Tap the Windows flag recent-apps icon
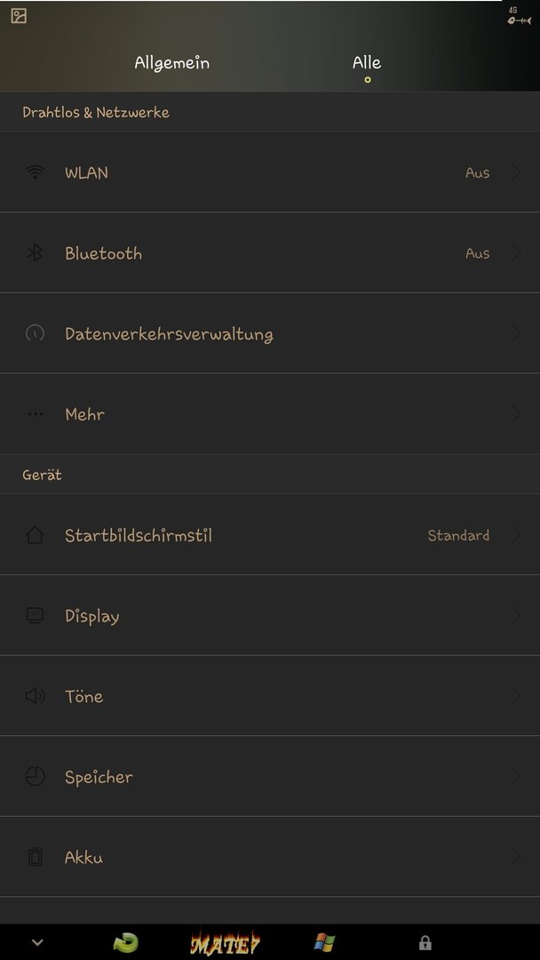 click(325, 942)
